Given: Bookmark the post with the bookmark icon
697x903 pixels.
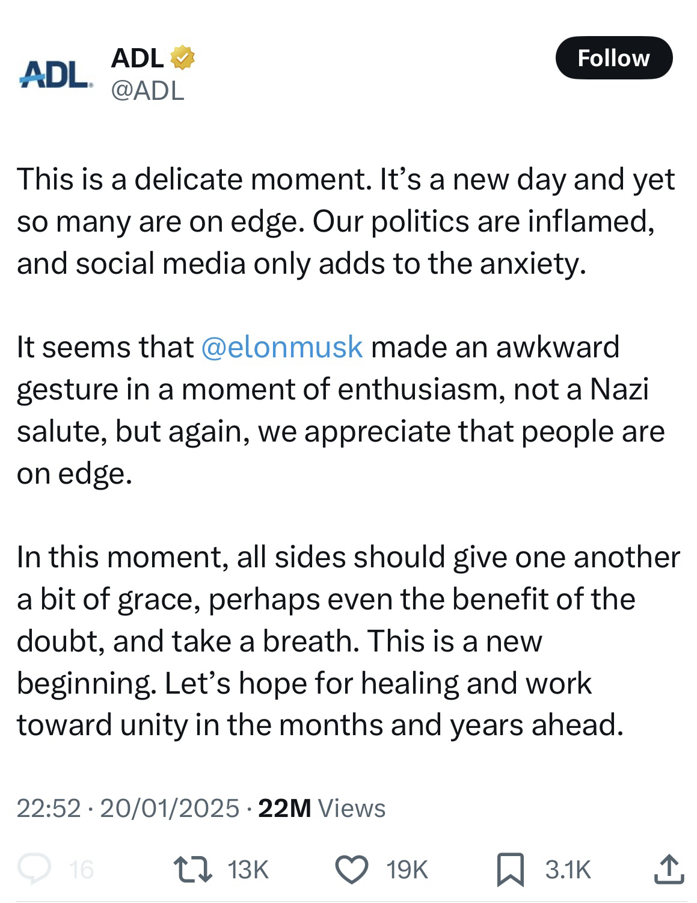Looking at the screenshot, I should tap(510, 870).
